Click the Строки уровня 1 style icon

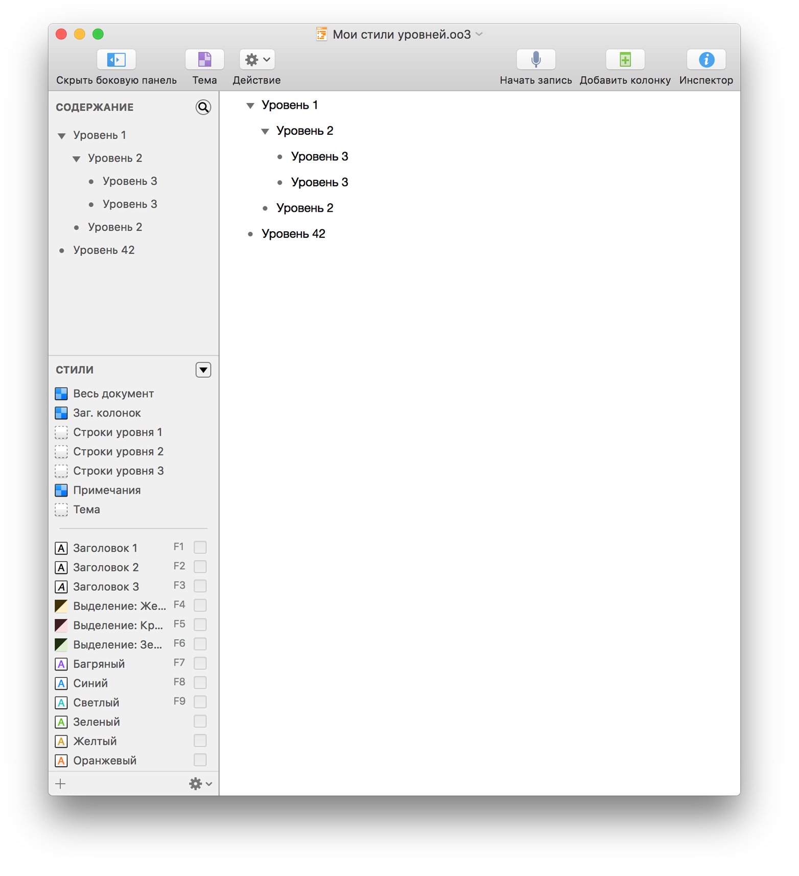point(61,432)
